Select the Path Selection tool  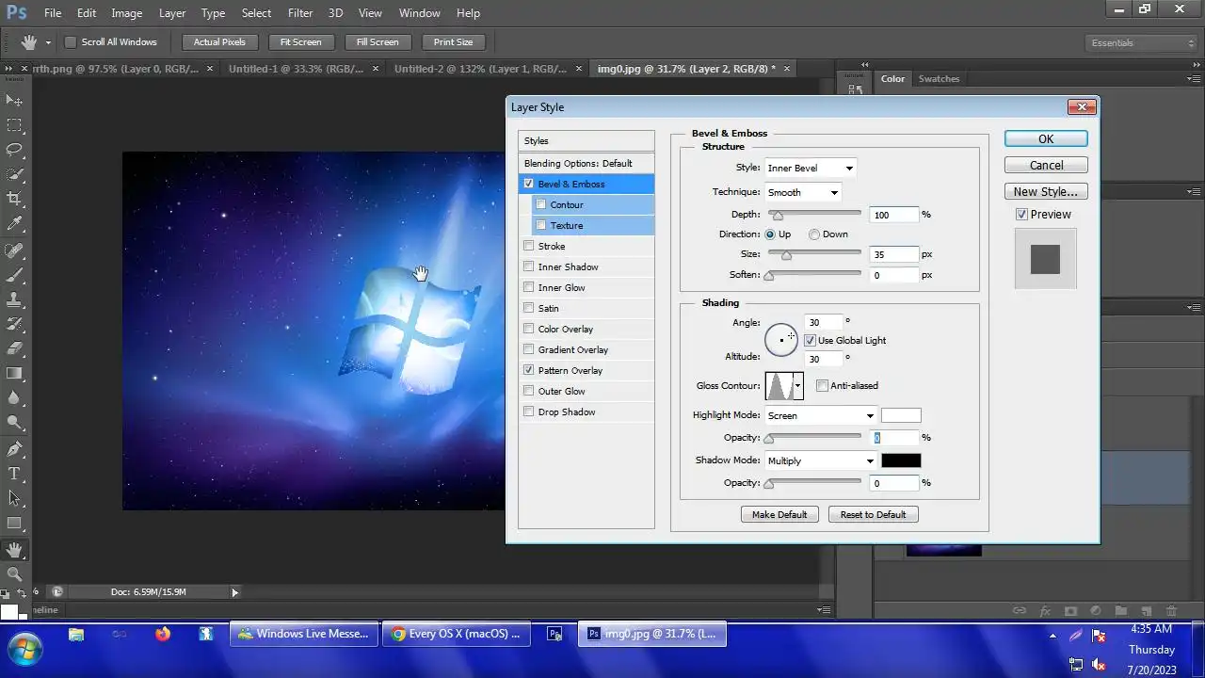click(14, 498)
